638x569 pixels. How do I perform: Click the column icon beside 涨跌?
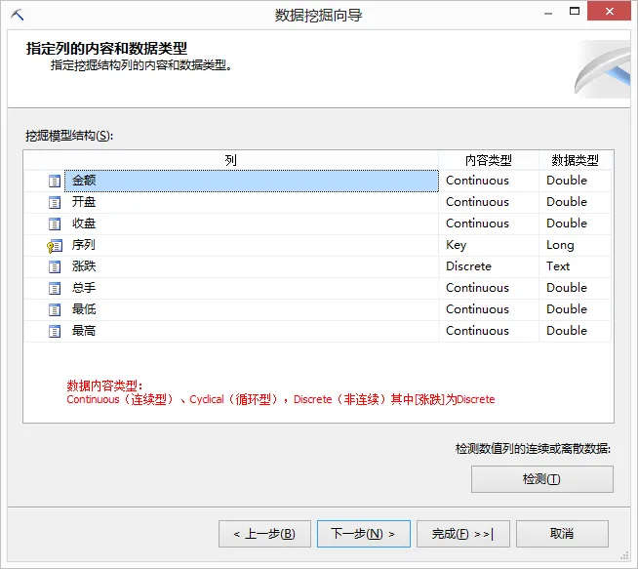coord(54,267)
